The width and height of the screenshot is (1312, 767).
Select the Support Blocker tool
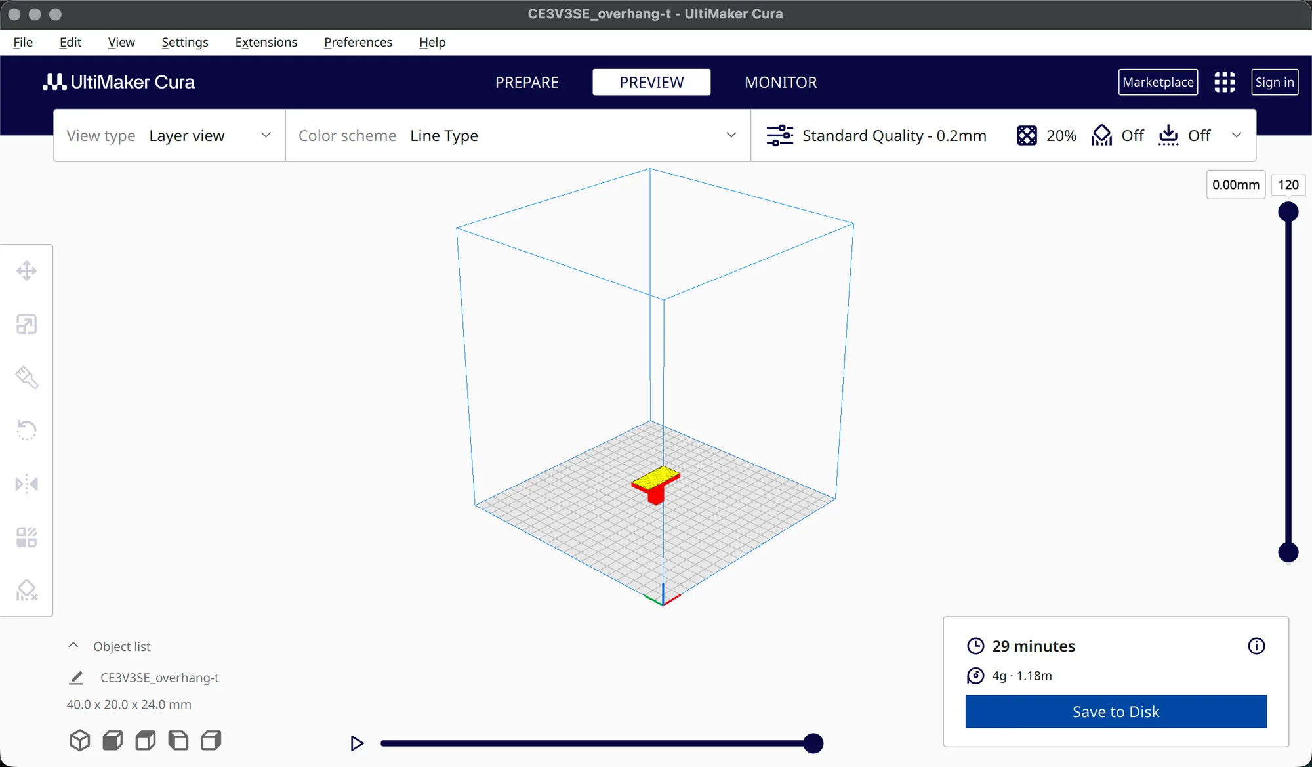pos(26,591)
